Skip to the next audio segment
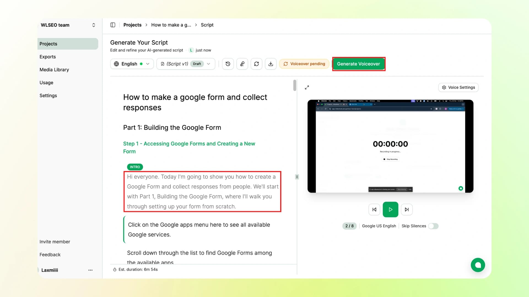 pyautogui.click(x=407, y=209)
